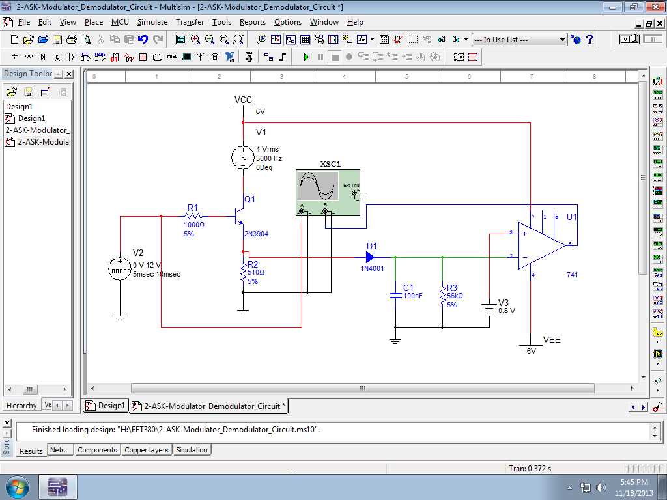
Task: Open the XSC1 oscilloscope instrument
Action: coord(328,193)
